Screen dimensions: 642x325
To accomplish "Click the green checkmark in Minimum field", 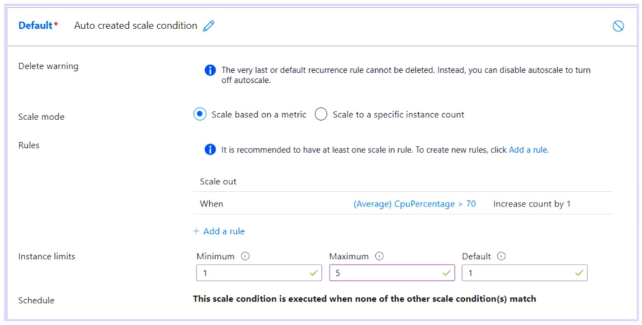I will coord(313,272).
